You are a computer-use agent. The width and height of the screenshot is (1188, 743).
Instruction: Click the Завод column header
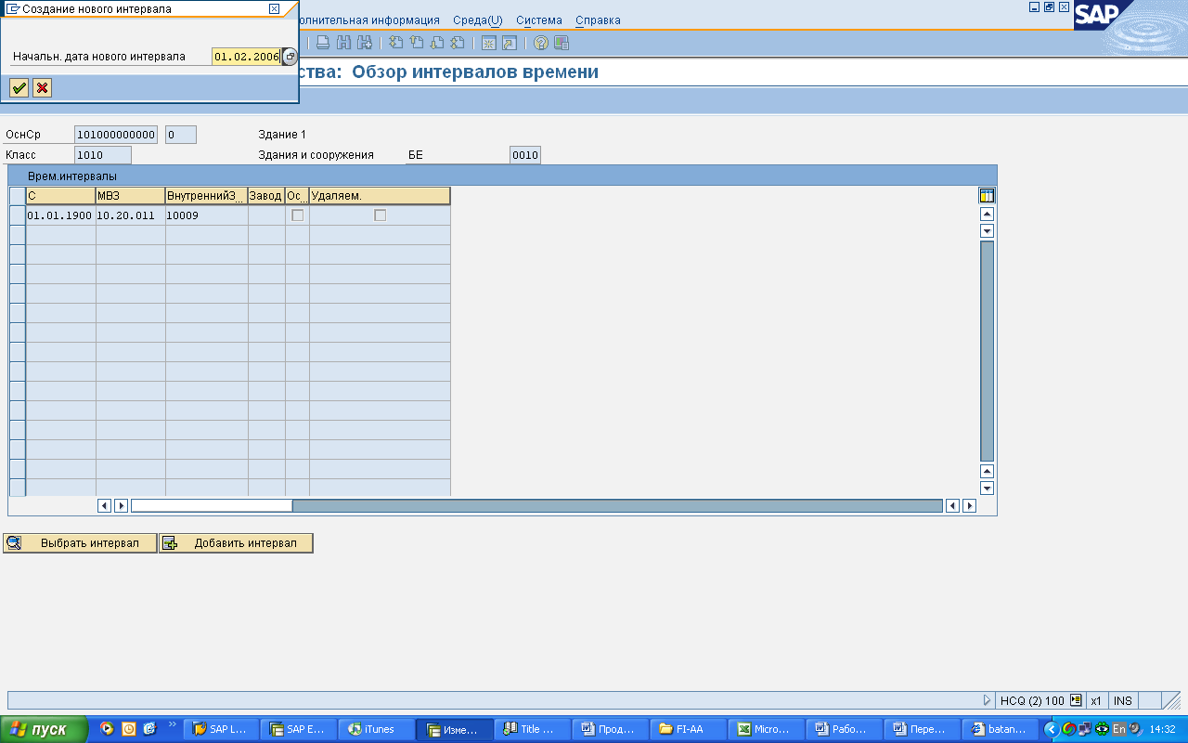tap(266, 196)
